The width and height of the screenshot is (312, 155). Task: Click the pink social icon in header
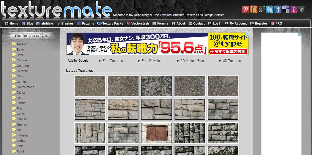coord(294,9)
